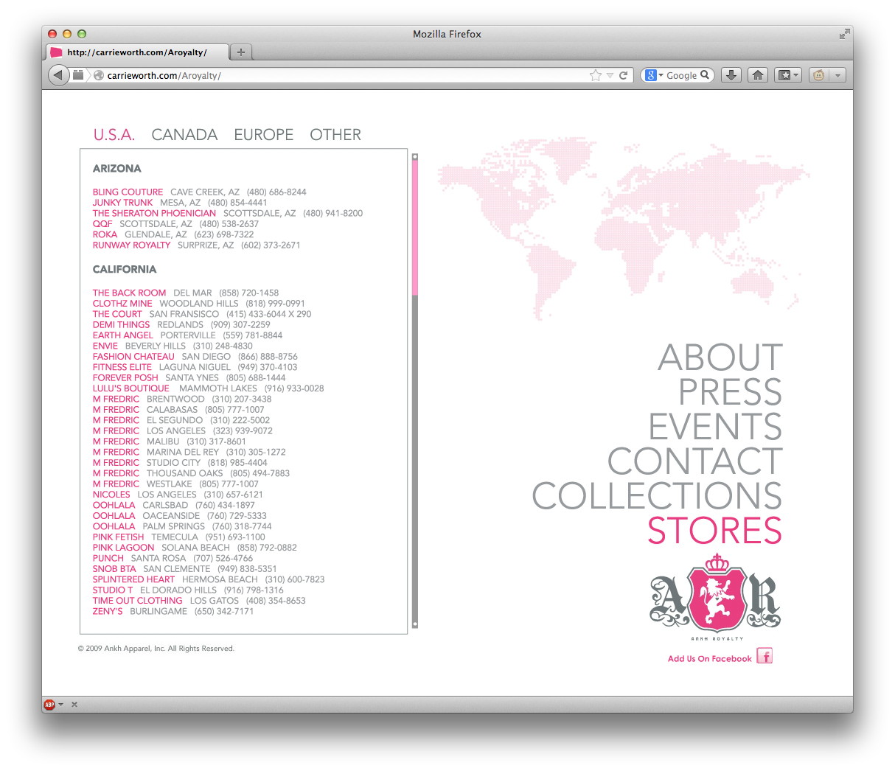Click the TIME OUT CLOTHING store name
The image size is (895, 771).
(x=137, y=601)
